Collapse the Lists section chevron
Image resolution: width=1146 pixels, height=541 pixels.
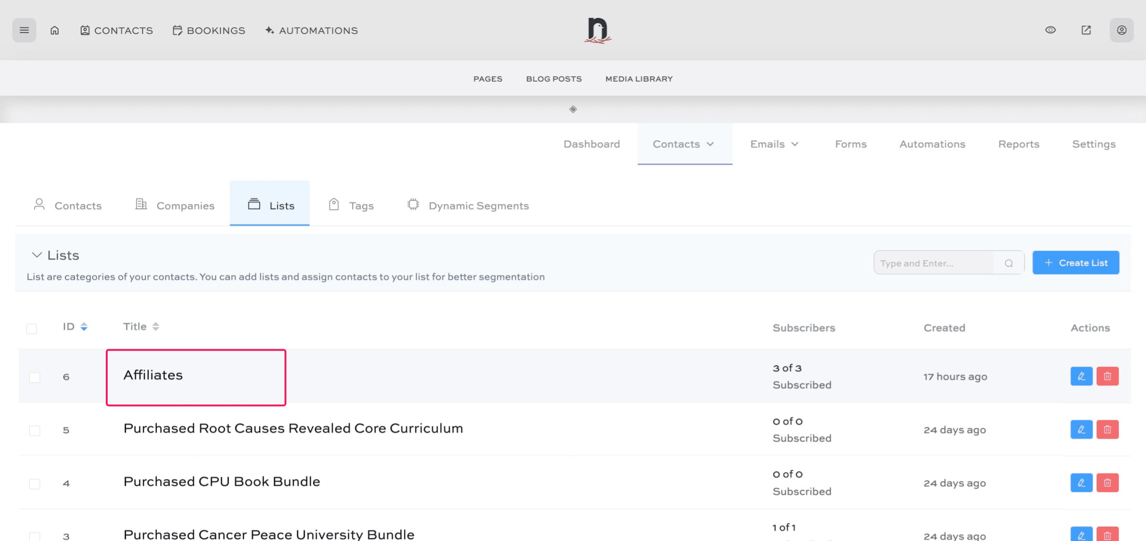point(36,255)
